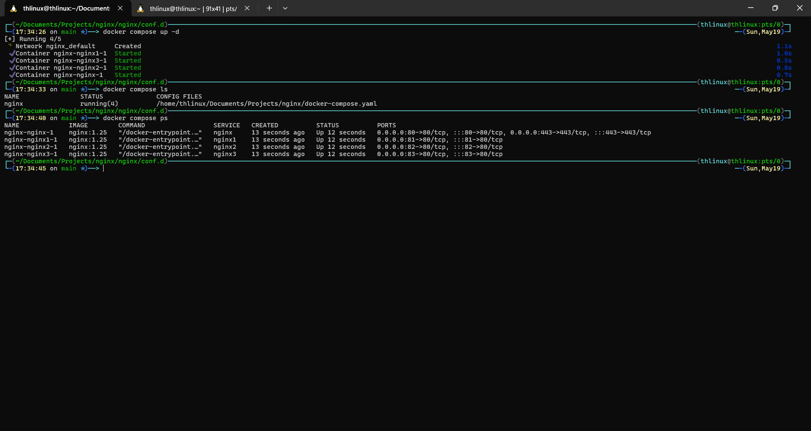Click the 0.7s timing value
811x431 pixels.
coord(784,75)
